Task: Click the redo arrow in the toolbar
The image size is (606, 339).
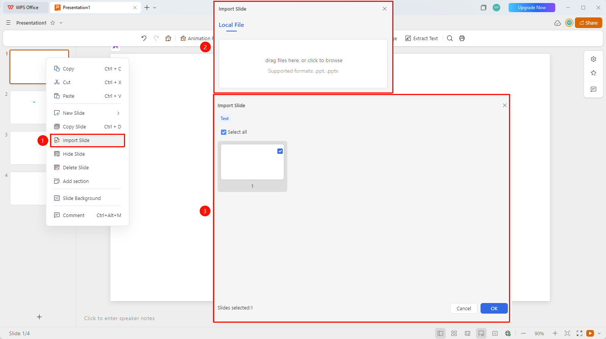Action: tap(156, 38)
